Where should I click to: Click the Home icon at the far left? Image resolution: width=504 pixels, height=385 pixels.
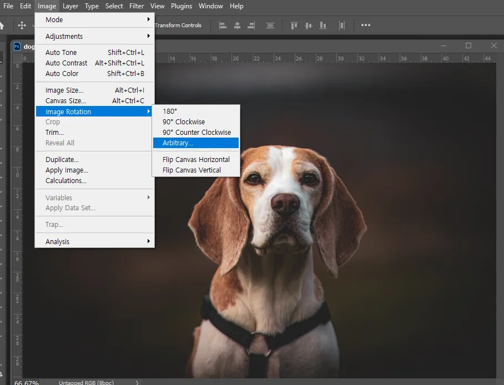pos(2,26)
